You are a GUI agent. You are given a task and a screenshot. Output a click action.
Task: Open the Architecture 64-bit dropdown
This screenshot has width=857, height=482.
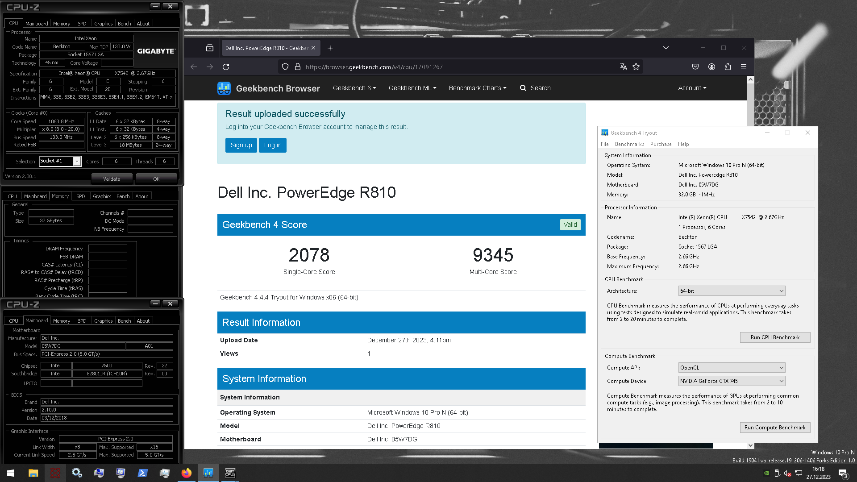pyautogui.click(x=732, y=291)
